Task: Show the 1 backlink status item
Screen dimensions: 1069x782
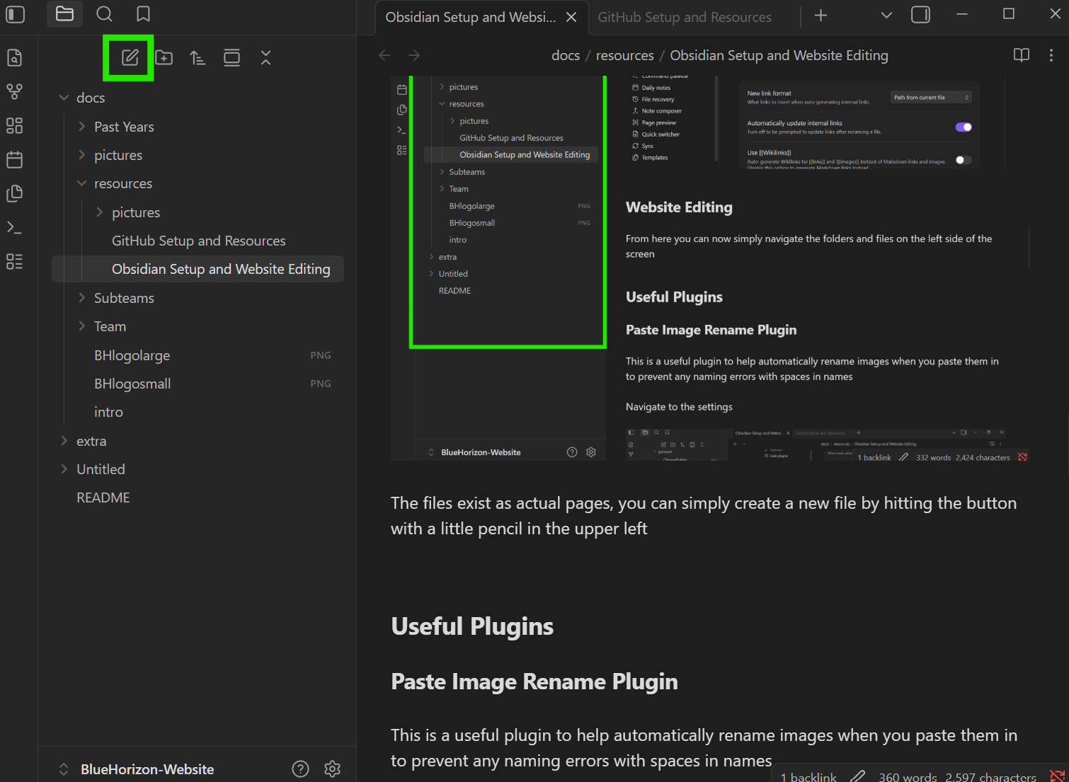Action: pos(808,776)
